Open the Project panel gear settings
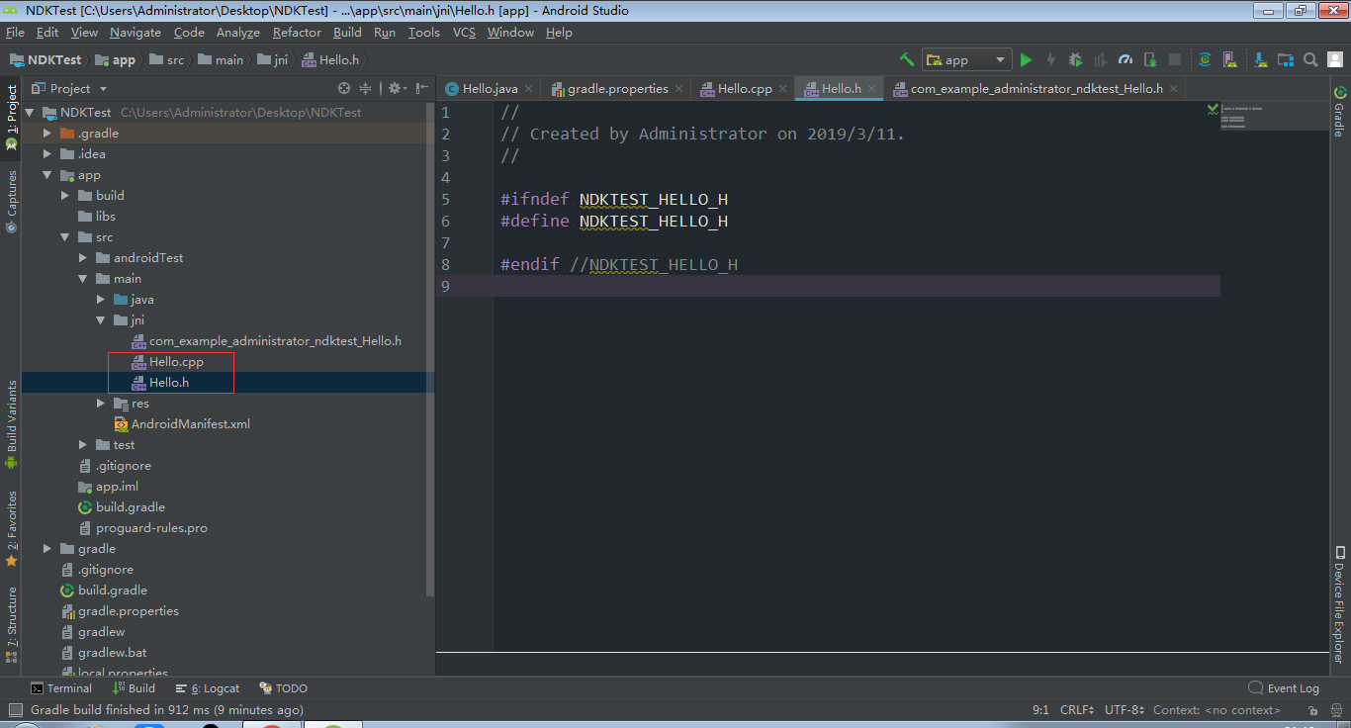 (397, 88)
